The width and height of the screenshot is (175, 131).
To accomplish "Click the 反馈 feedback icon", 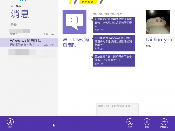I will (x=130, y=122).
